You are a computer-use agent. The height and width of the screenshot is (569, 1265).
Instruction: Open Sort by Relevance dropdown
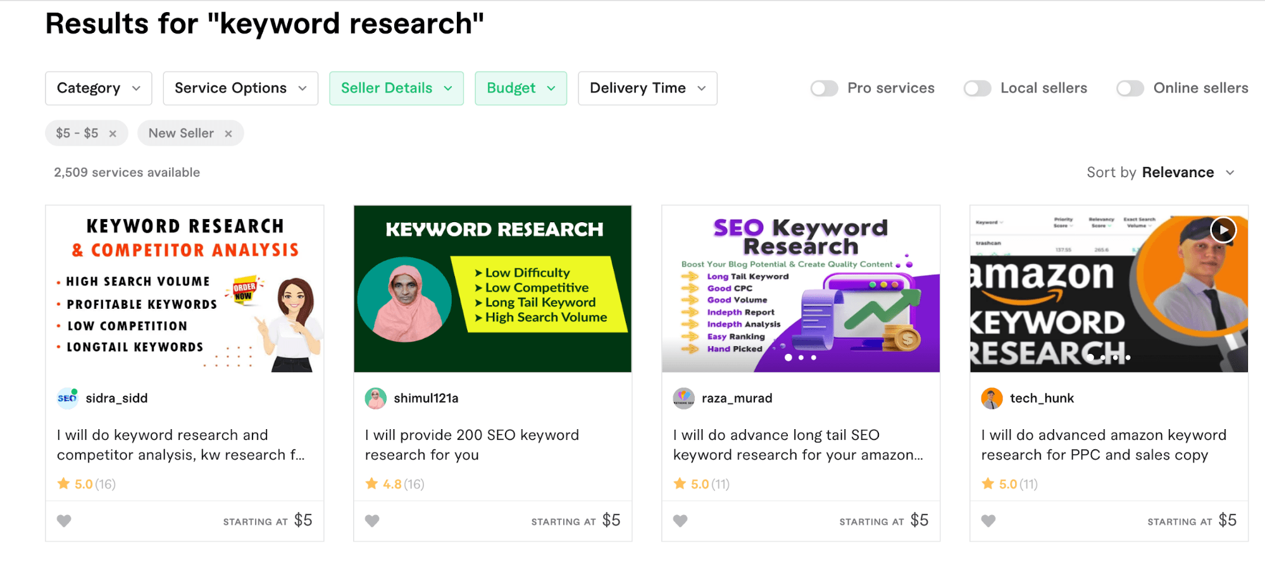click(x=1161, y=172)
